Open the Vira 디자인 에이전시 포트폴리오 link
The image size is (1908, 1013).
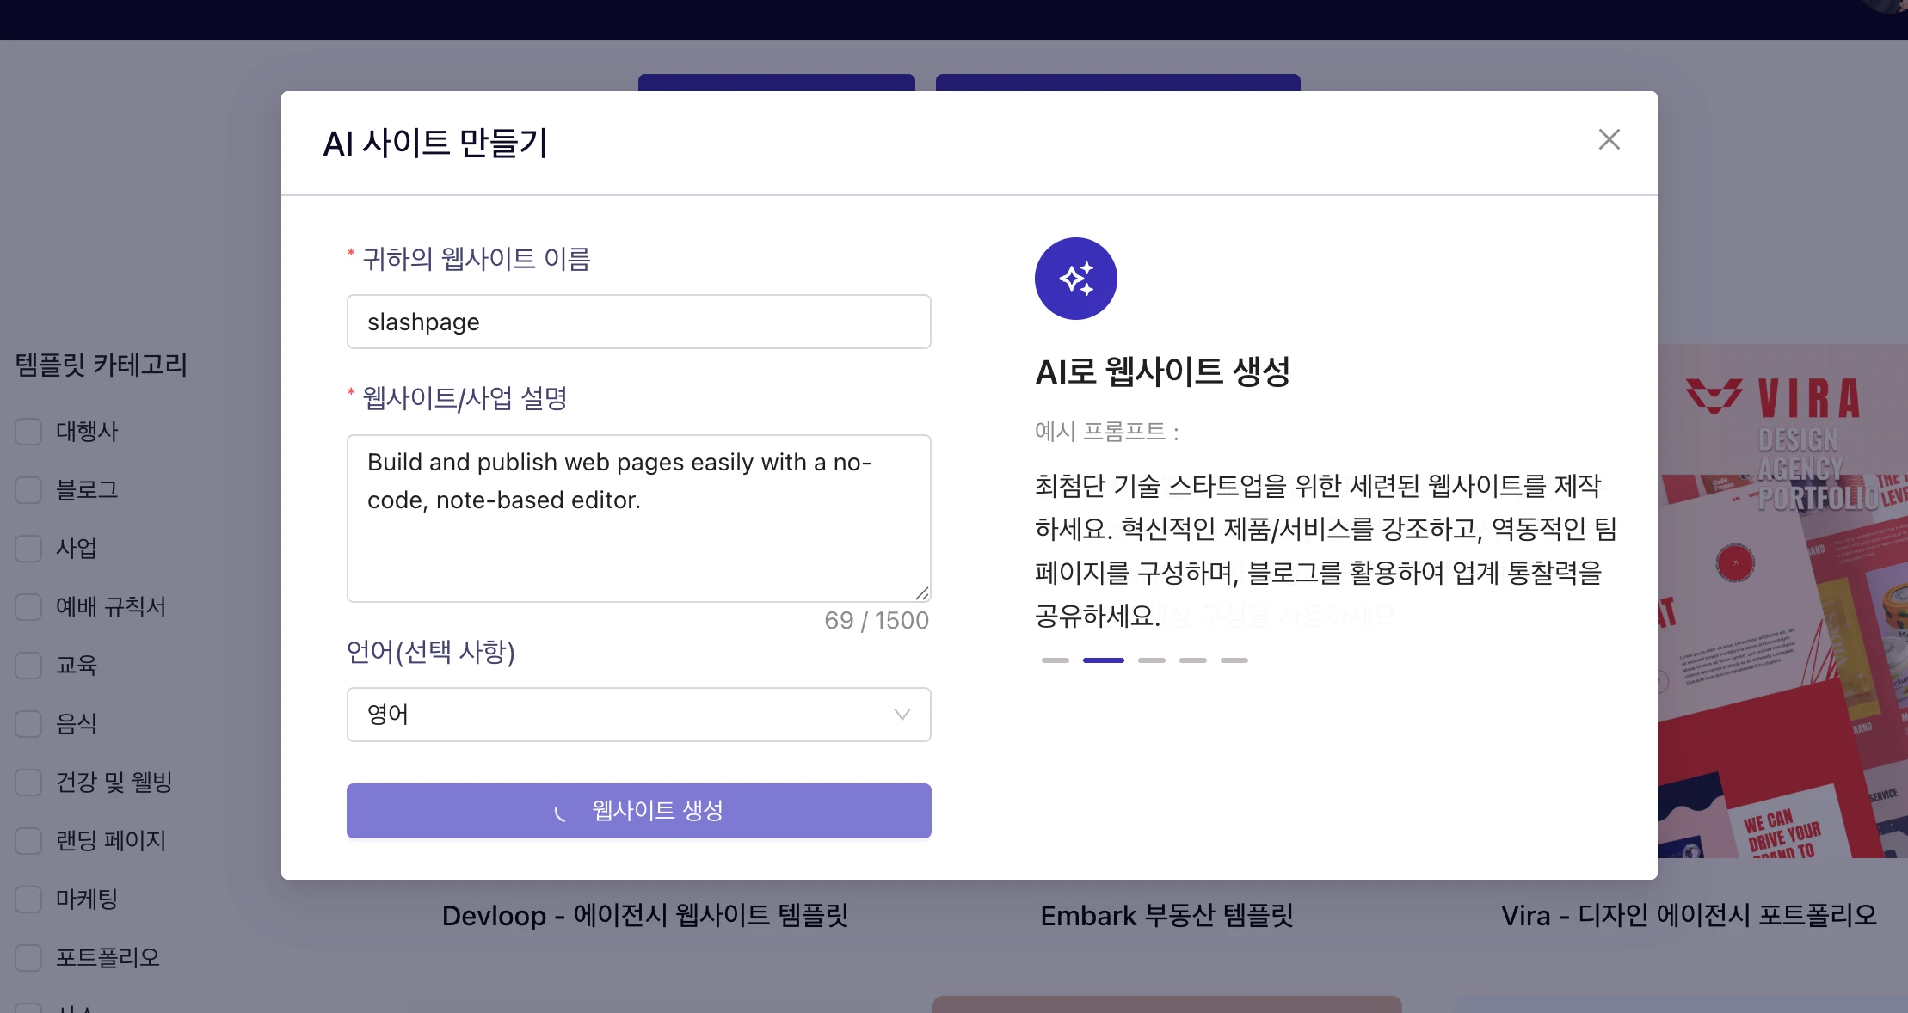[1690, 916]
